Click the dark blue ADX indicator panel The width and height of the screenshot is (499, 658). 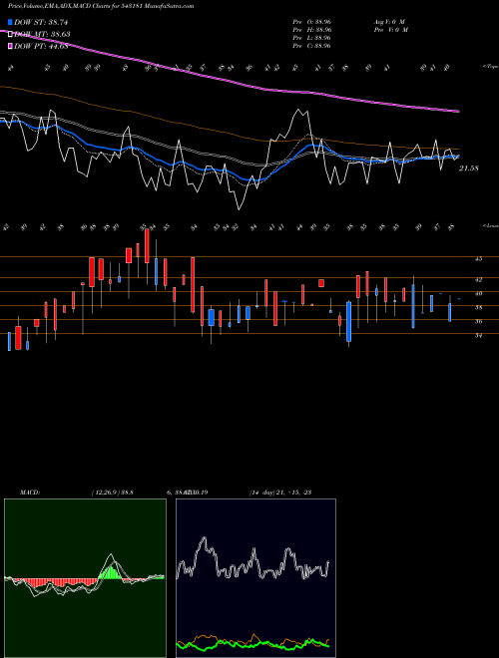[255, 578]
